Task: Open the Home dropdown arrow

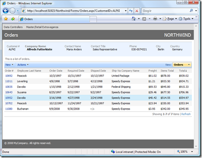Action: [139, 19]
